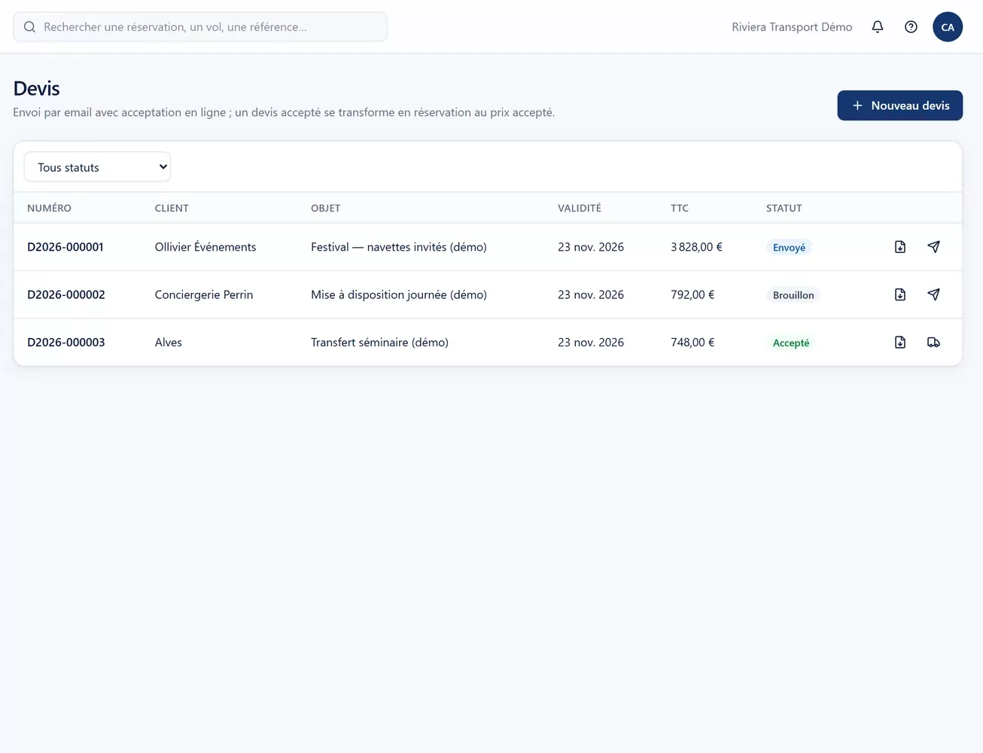Click the VALIDITÉ column header
Viewport: 983px width, 753px height.
pos(580,208)
